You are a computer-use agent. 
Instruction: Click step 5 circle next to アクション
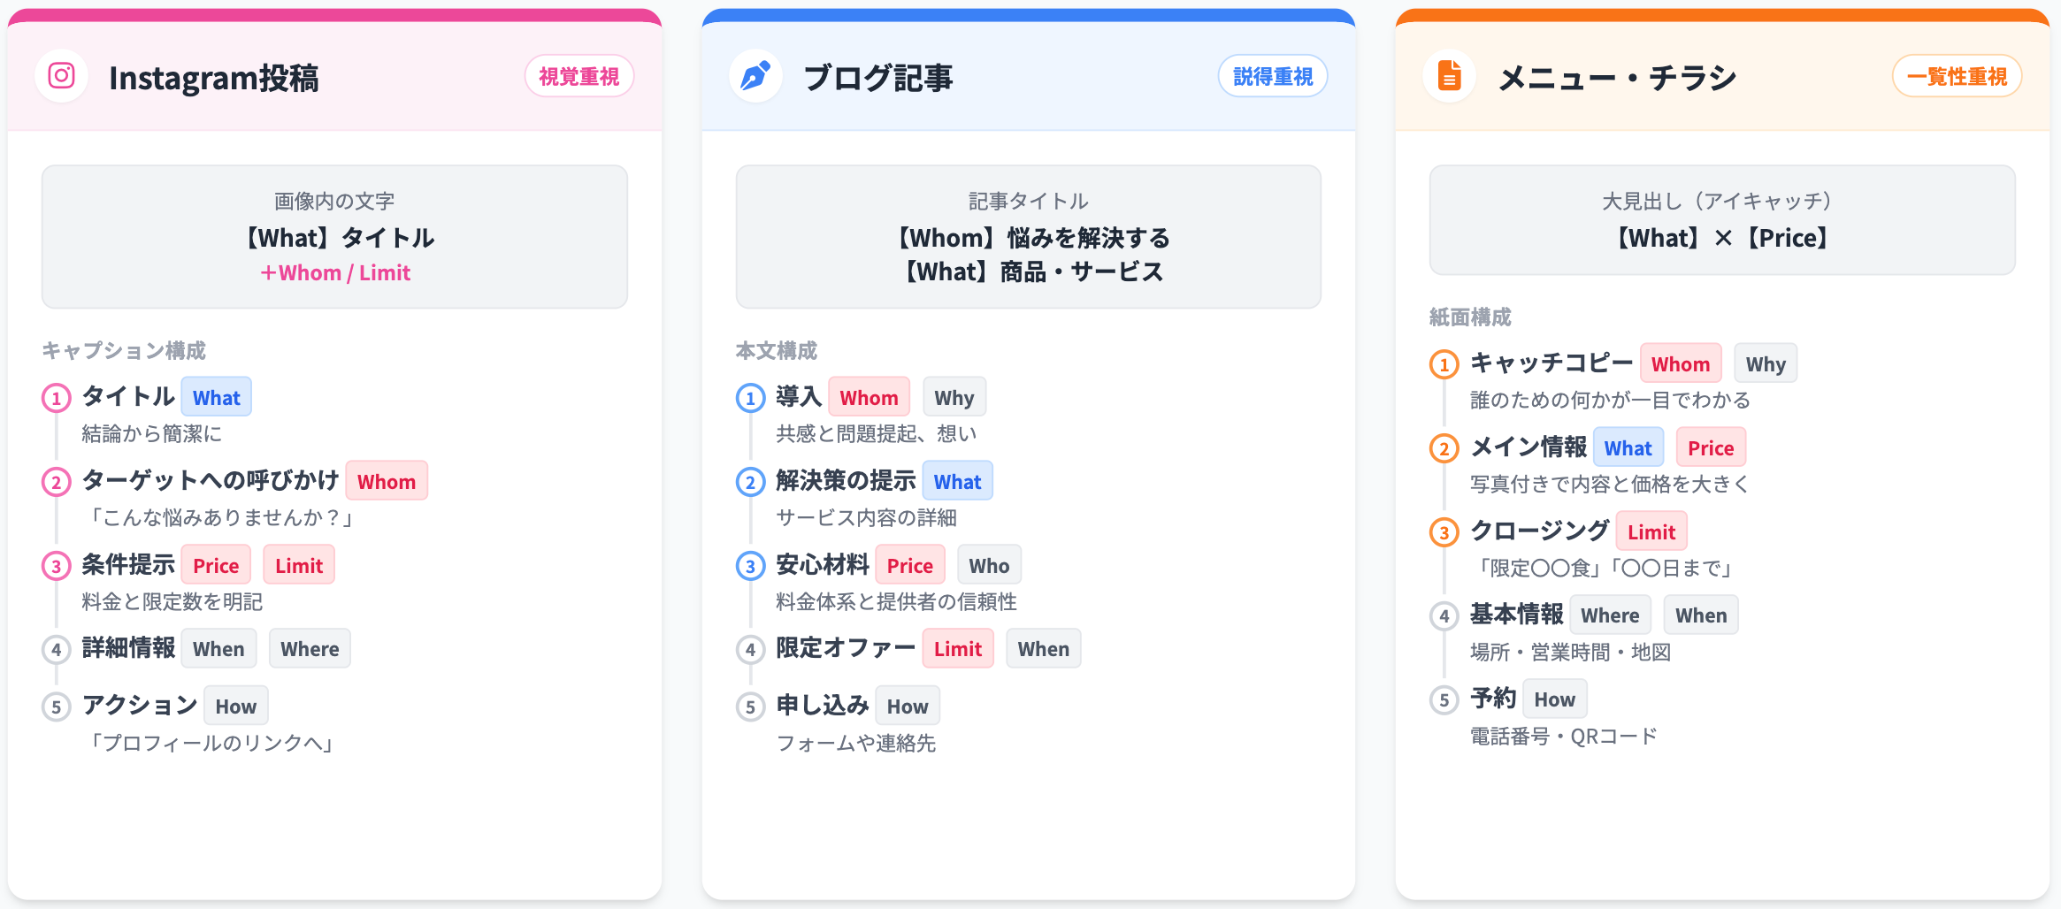[x=57, y=707]
